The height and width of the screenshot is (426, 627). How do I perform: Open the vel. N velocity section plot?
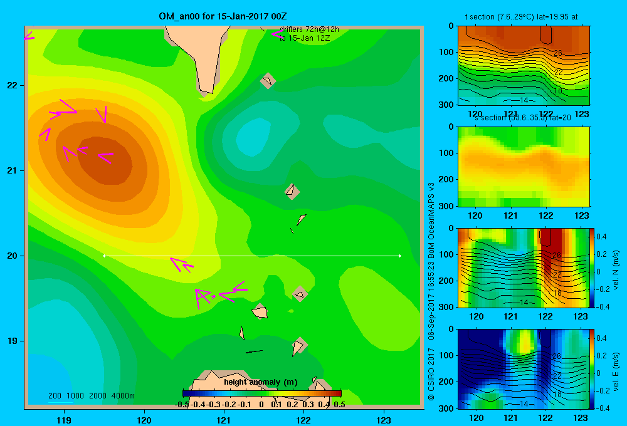click(523, 268)
